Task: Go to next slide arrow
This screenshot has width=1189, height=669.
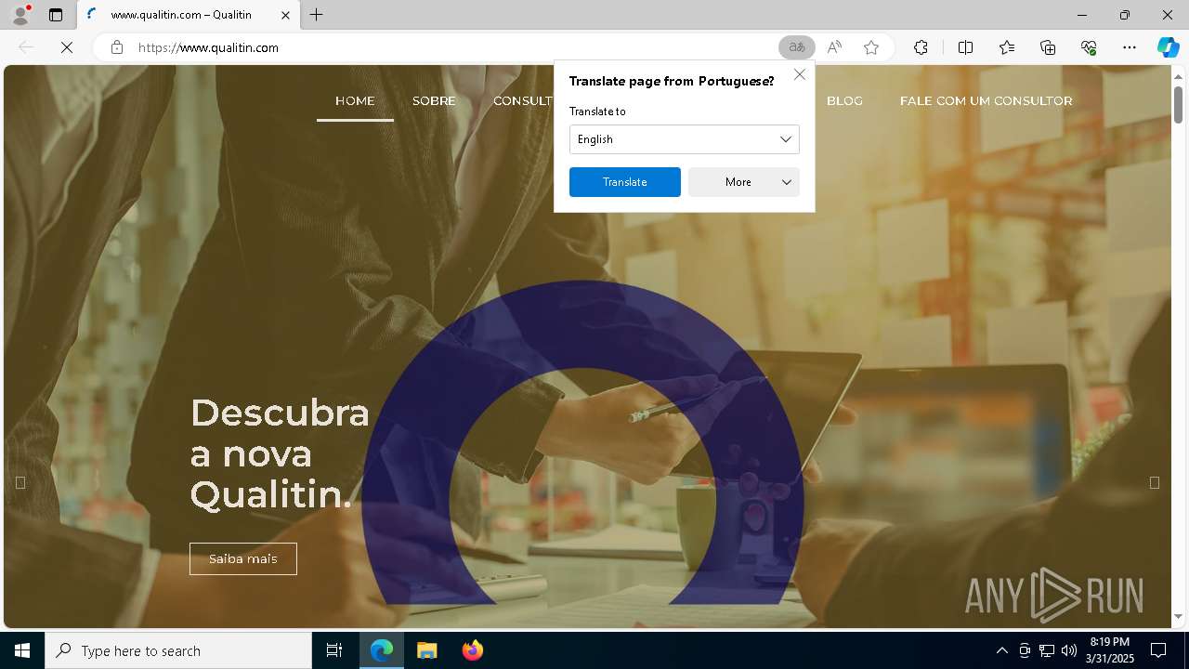Action: tap(1155, 482)
